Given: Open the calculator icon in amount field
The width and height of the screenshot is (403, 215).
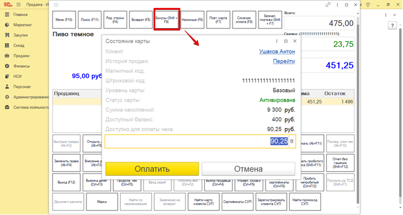Looking at the screenshot, I should click(292, 141).
